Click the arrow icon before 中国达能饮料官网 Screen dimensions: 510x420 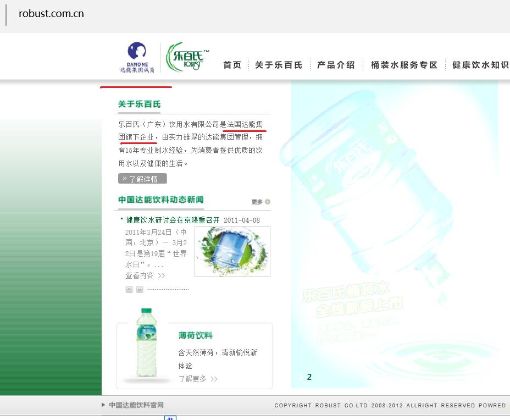103,405
